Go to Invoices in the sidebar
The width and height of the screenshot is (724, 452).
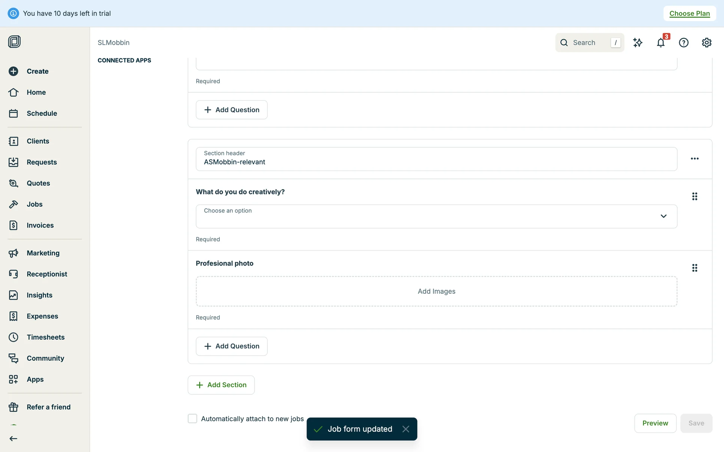(40, 225)
